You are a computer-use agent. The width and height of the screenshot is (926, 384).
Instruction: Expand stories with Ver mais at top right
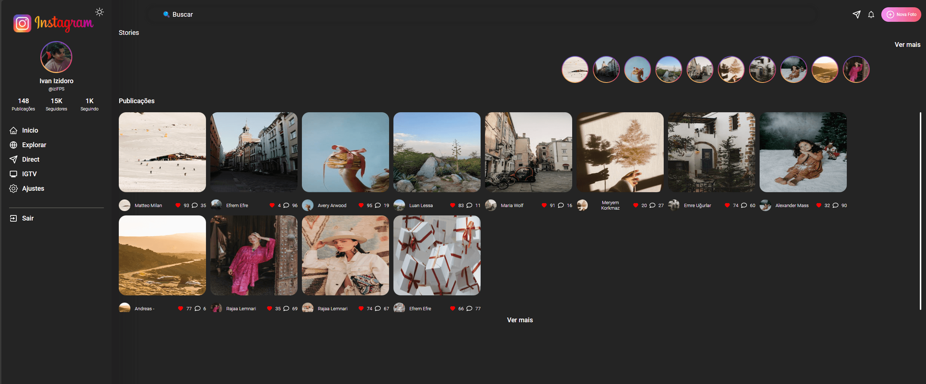point(907,45)
